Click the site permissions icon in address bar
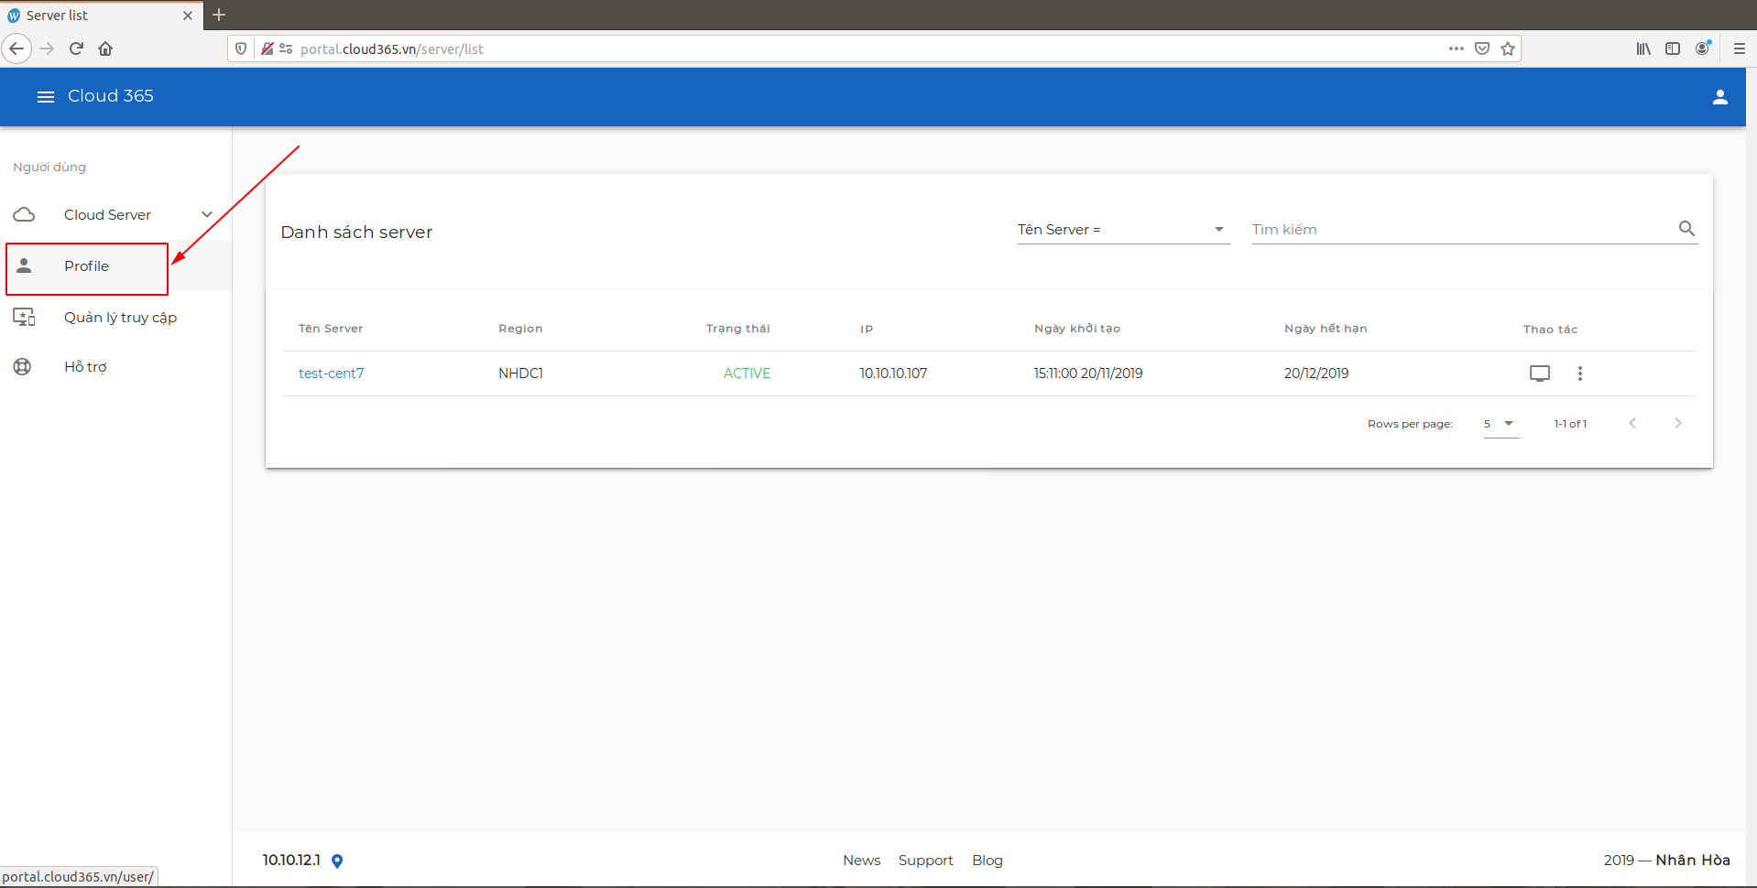 [x=286, y=49]
